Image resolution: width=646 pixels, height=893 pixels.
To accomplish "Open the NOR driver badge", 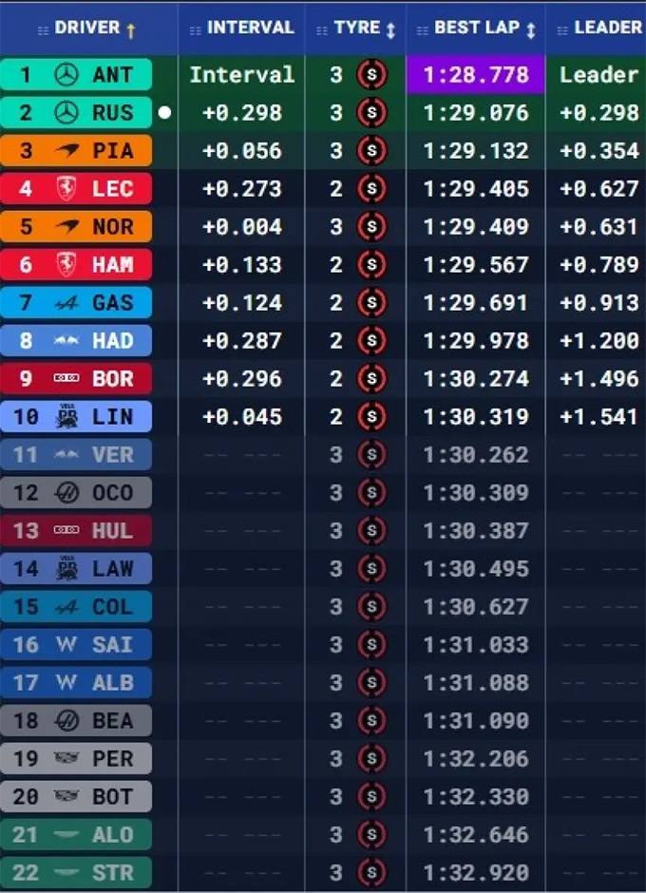I will coord(76,227).
